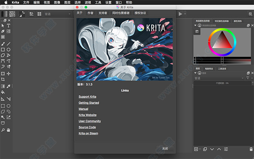The width and height of the screenshot is (254, 159).
Task: Select the Freehand Path tool
Action: click(8, 61)
